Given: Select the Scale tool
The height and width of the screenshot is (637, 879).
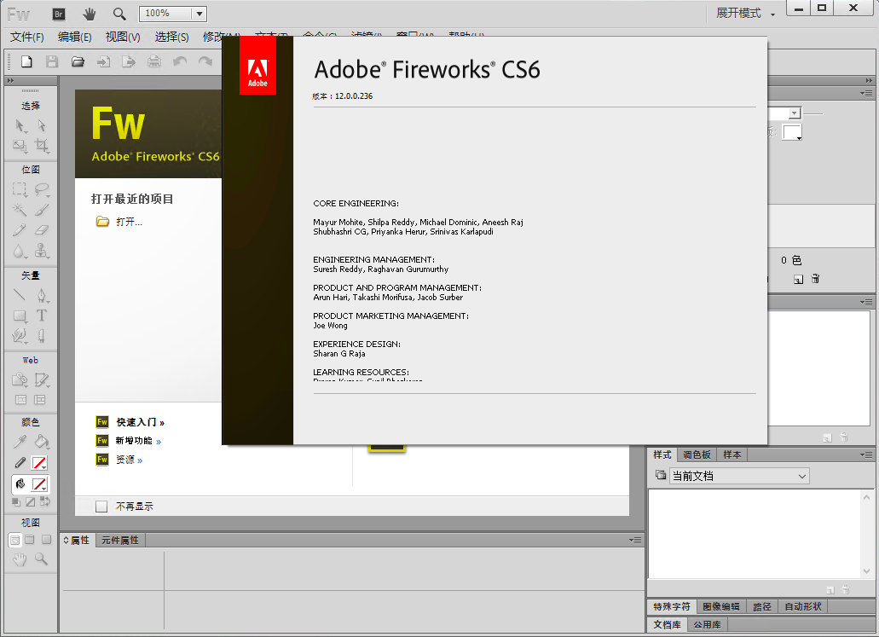Looking at the screenshot, I should click(x=20, y=147).
